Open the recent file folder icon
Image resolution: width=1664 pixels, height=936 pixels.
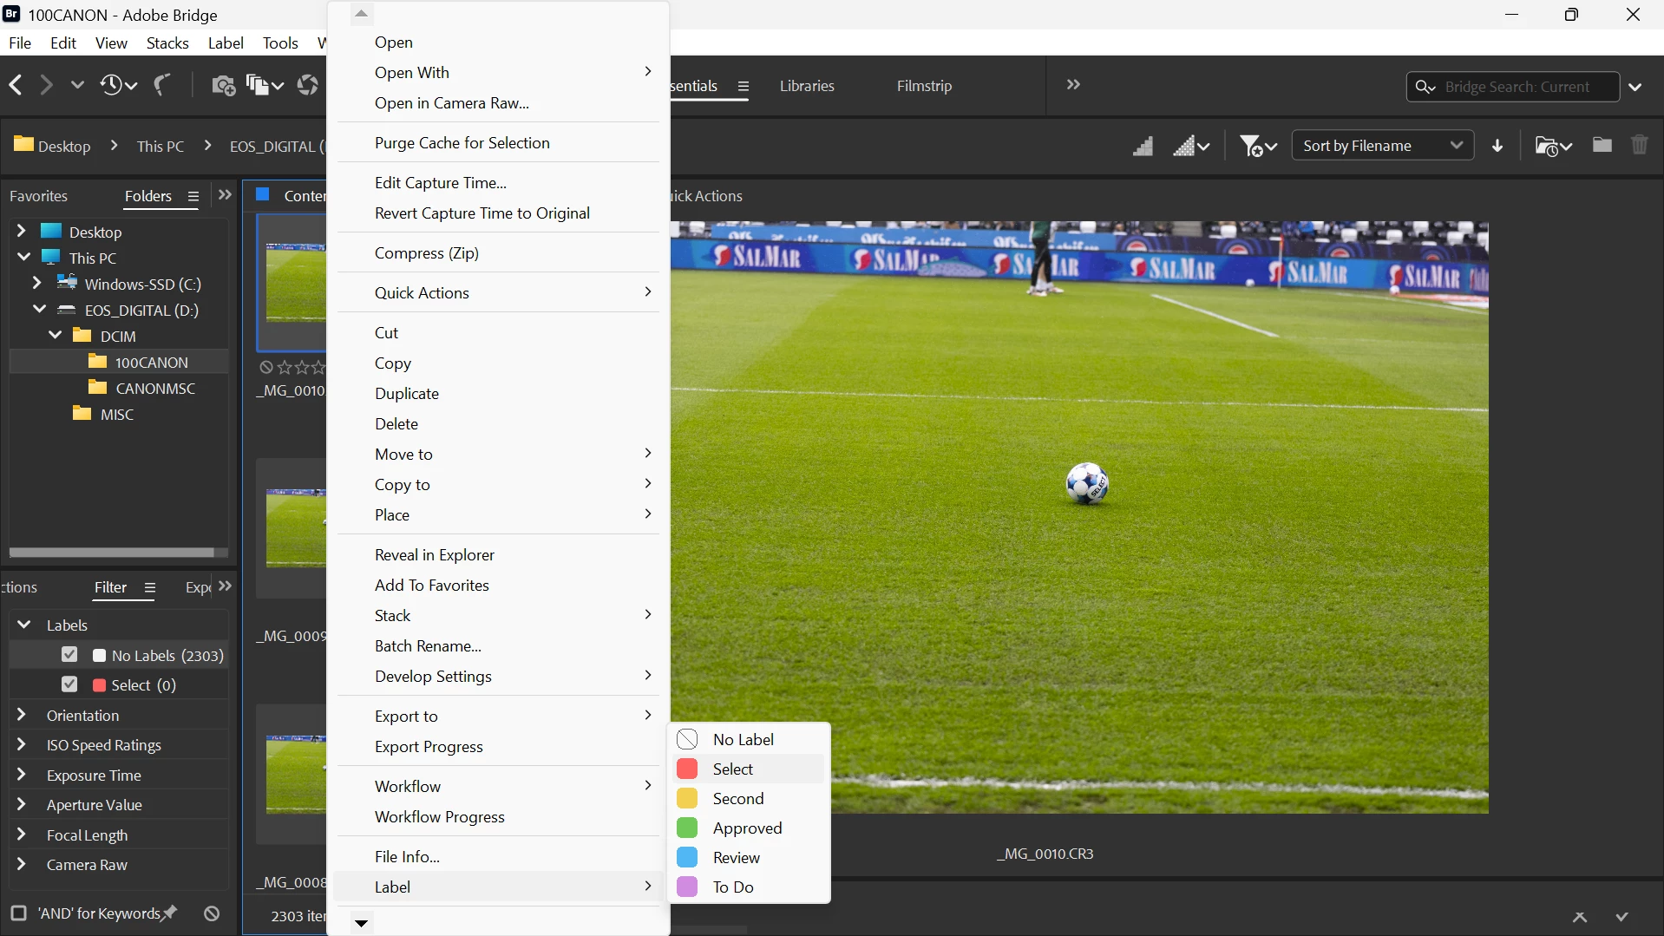pos(1553,146)
